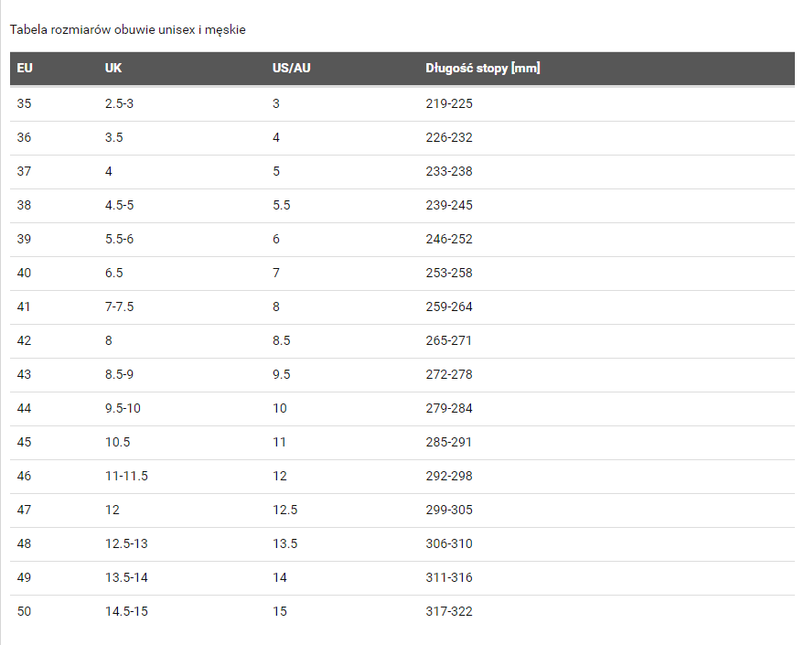
Task: Click foot length 306-310 cell
Action: tap(449, 543)
